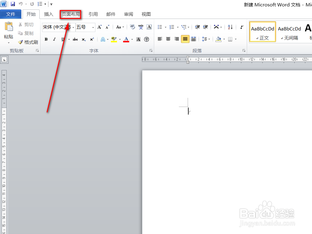Click the Bullets list icon
This screenshot has width=312, height=234.
coord(160,27)
